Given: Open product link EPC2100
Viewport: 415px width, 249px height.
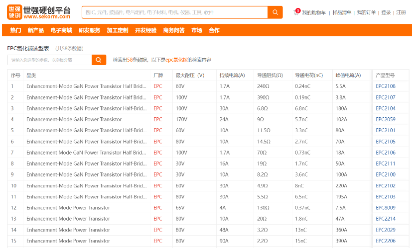Looking at the screenshot, I should [x=386, y=174].
